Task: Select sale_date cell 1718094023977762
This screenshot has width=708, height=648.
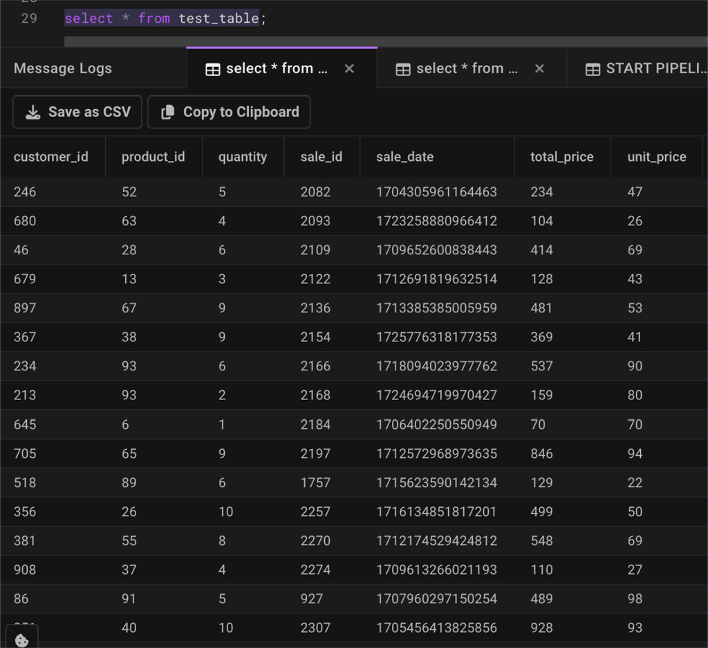Action: coord(437,366)
